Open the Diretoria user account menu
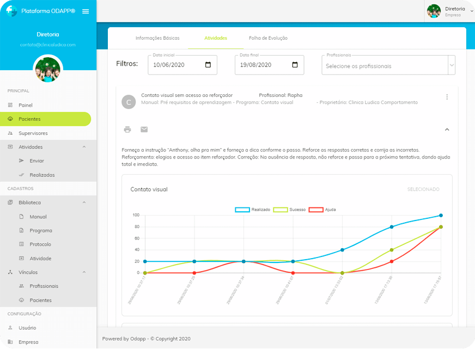 point(449,11)
